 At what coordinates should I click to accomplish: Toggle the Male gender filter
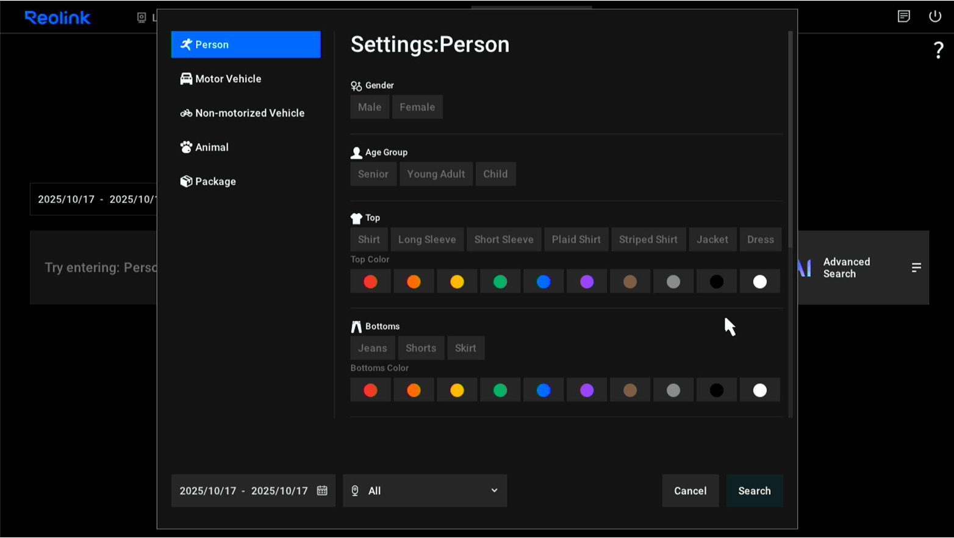pos(369,107)
